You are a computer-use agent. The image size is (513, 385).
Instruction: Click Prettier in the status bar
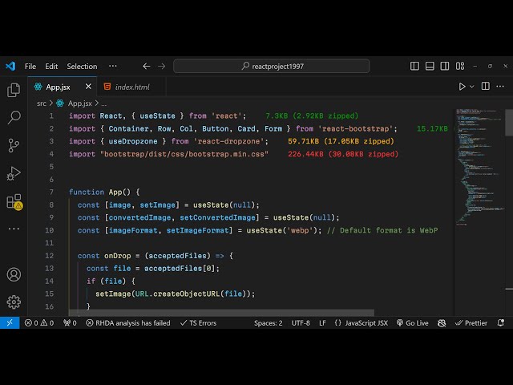click(471, 323)
